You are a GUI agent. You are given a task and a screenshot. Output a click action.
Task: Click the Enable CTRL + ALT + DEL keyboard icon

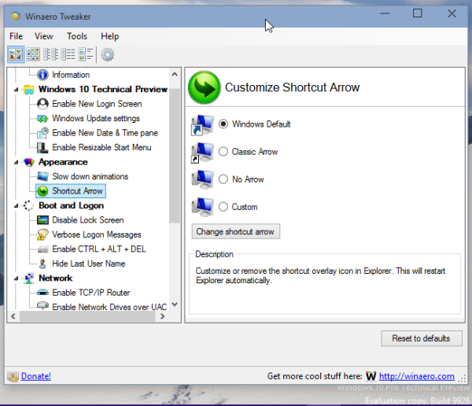pyautogui.click(x=42, y=249)
